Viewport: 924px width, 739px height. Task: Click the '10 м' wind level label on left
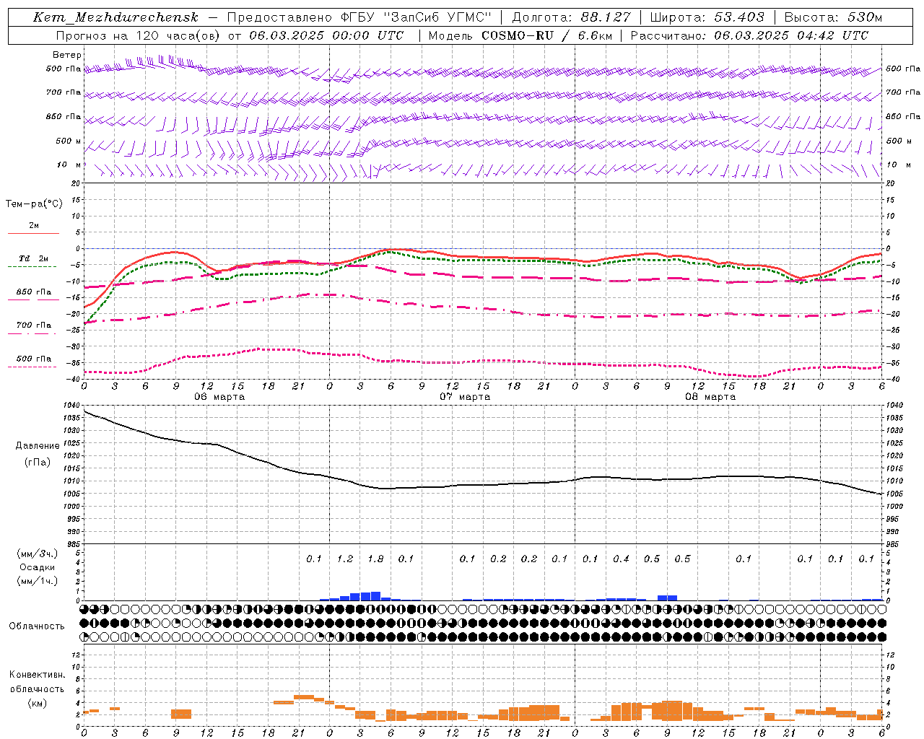point(69,165)
